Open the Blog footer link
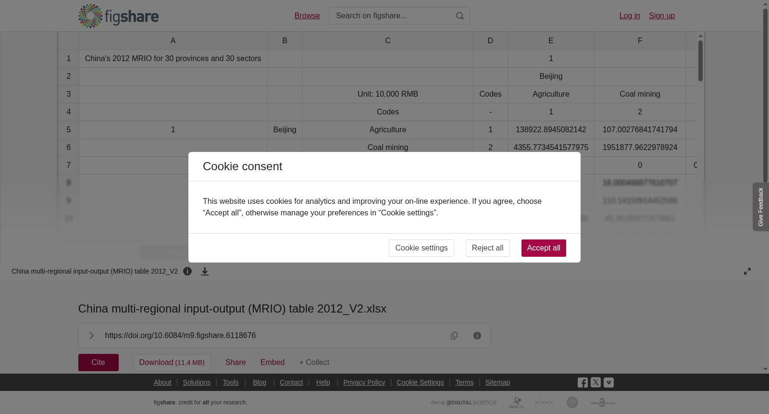Screen dimensions: 769x414 click(x=260, y=382)
